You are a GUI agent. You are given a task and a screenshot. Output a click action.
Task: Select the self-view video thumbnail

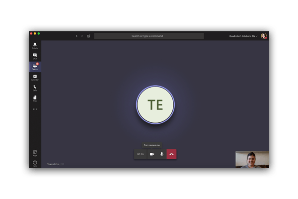click(x=252, y=160)
